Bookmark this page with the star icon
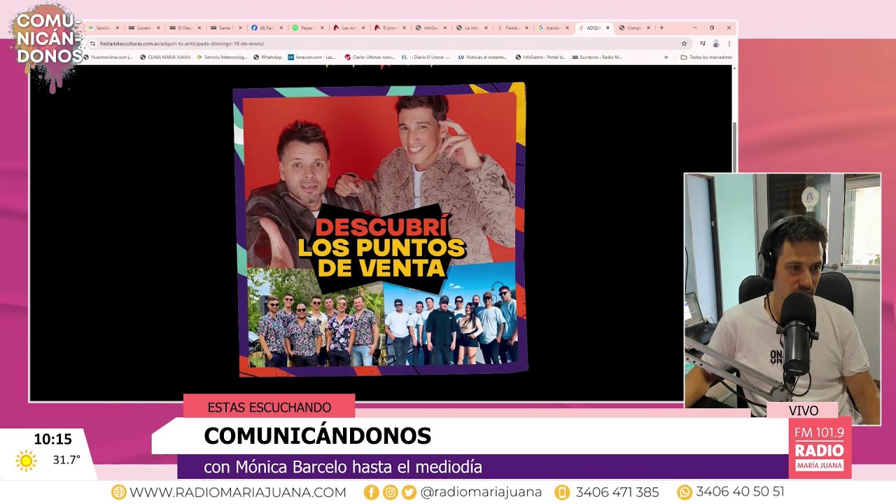 point(684,43)
